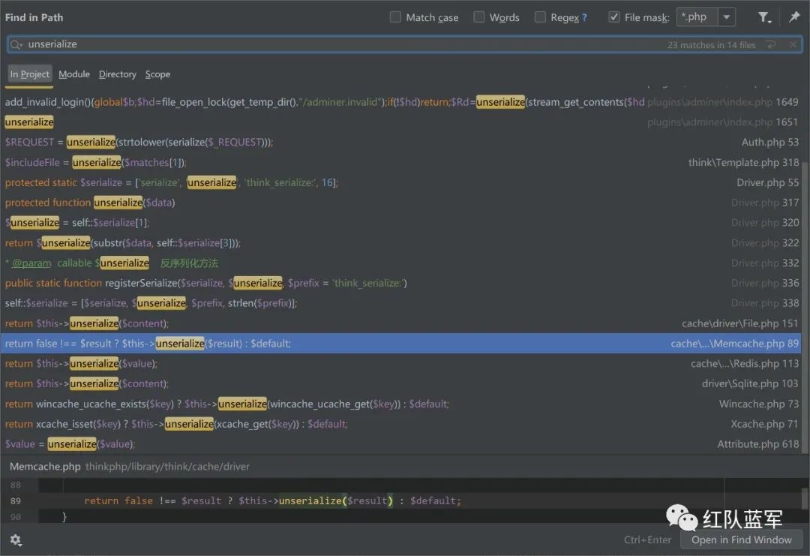Select the Redis.php 113 result row
The width and height of the screenshot is (810, 556).
[x=400, y=364]
